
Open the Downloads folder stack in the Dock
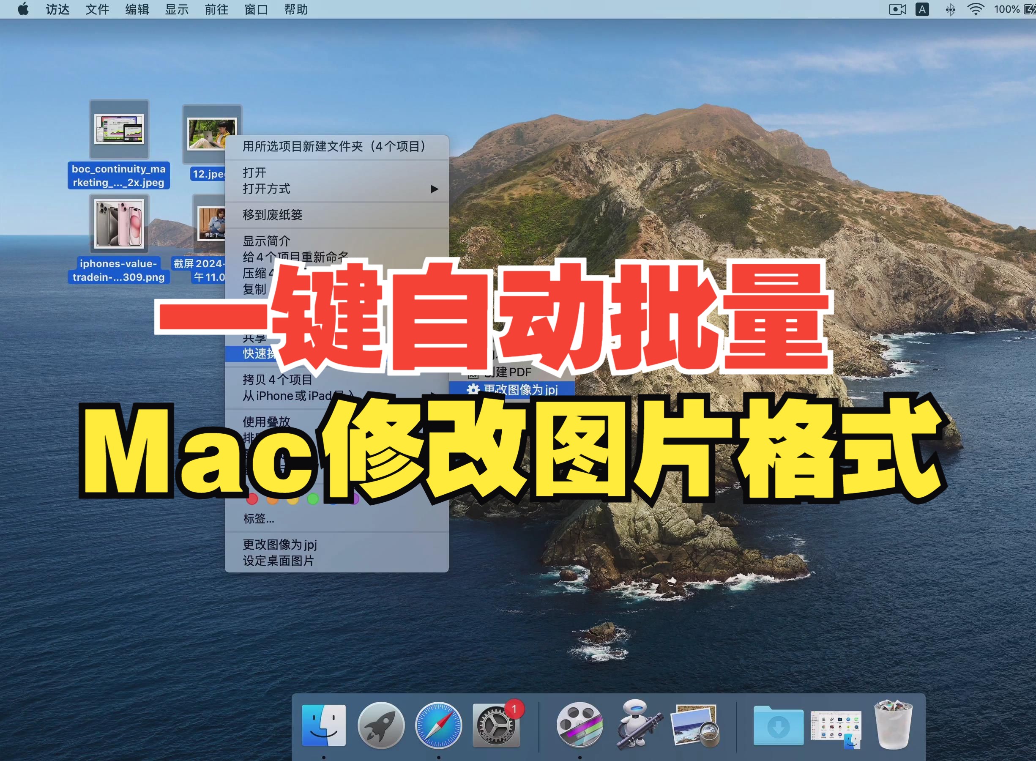pyautogui.click(x=778, y=726)
